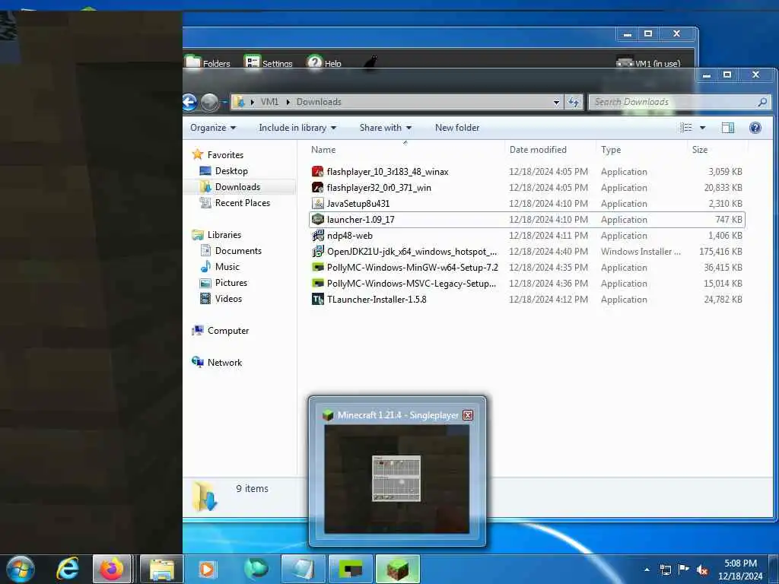
Task: Select launcher-1.09_17 file icon
Action: (x=317, y=220)
